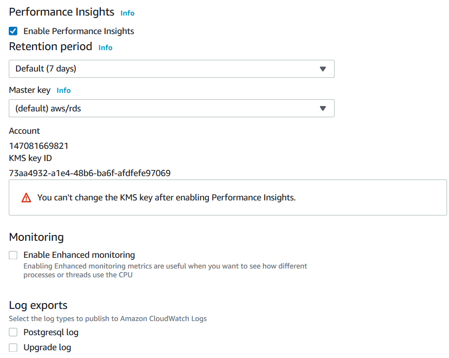This screenshot has height=358, width=449.
Task: Click the Monitoring section heading
Action: point(37,237)
